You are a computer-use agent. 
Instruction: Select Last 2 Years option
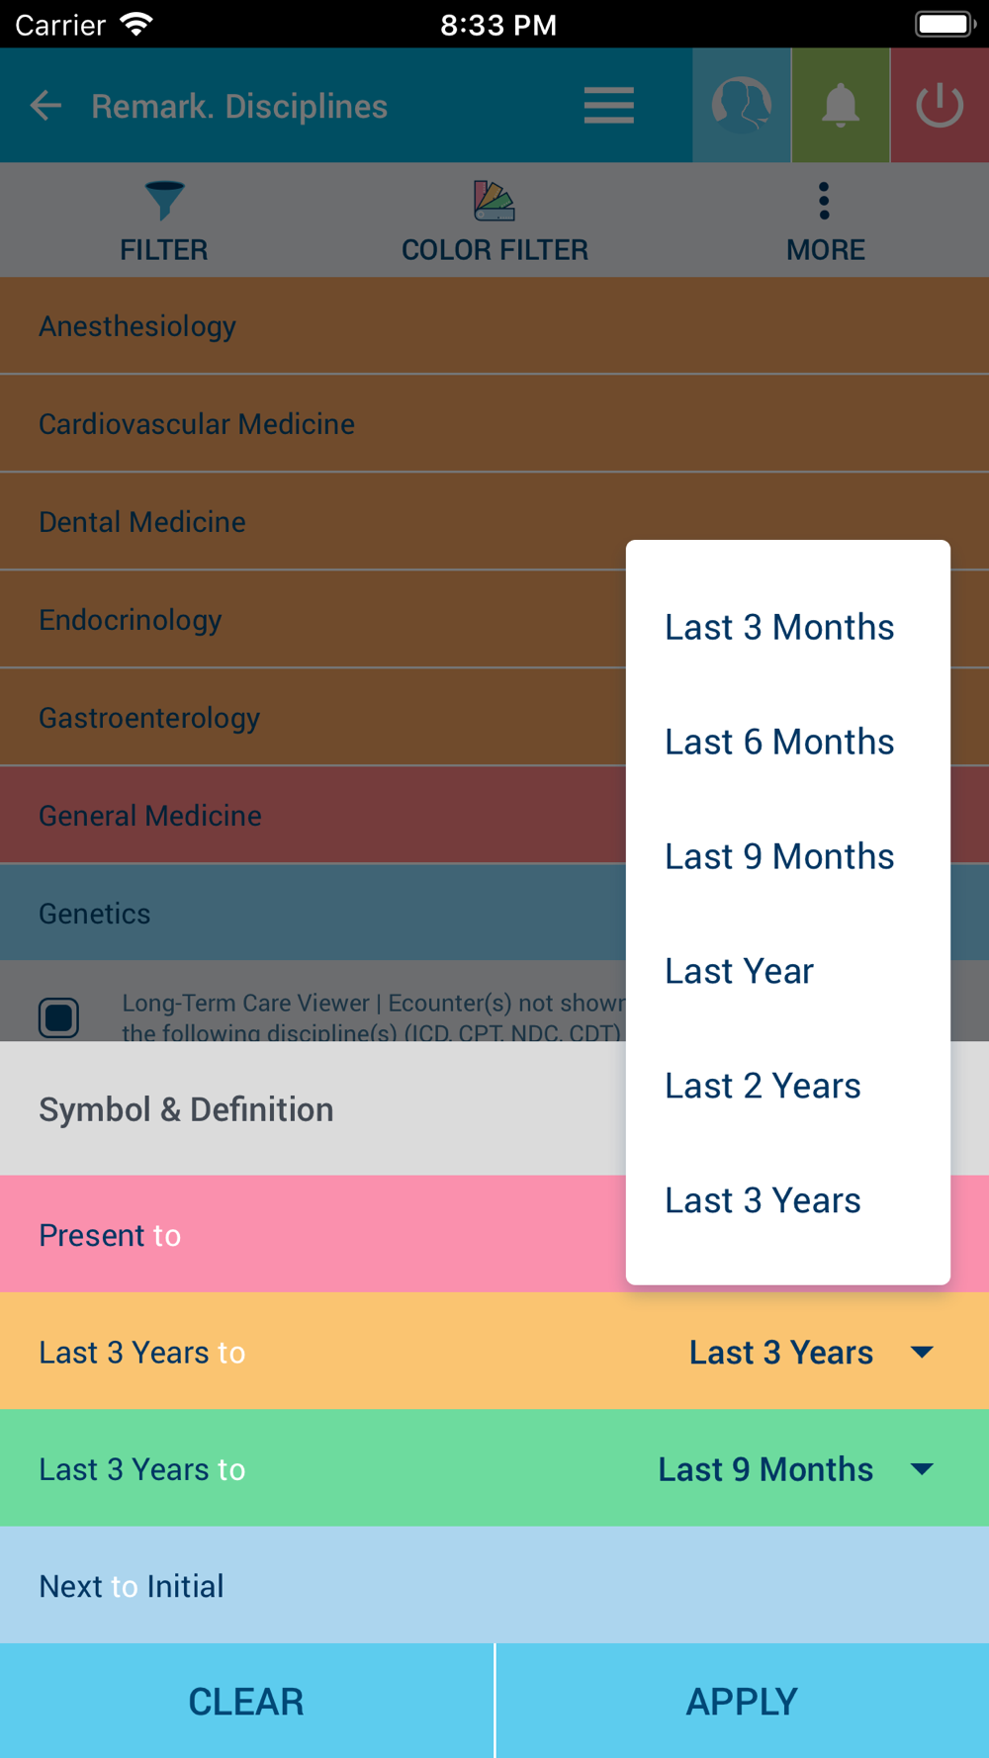tap(763, 1086)
